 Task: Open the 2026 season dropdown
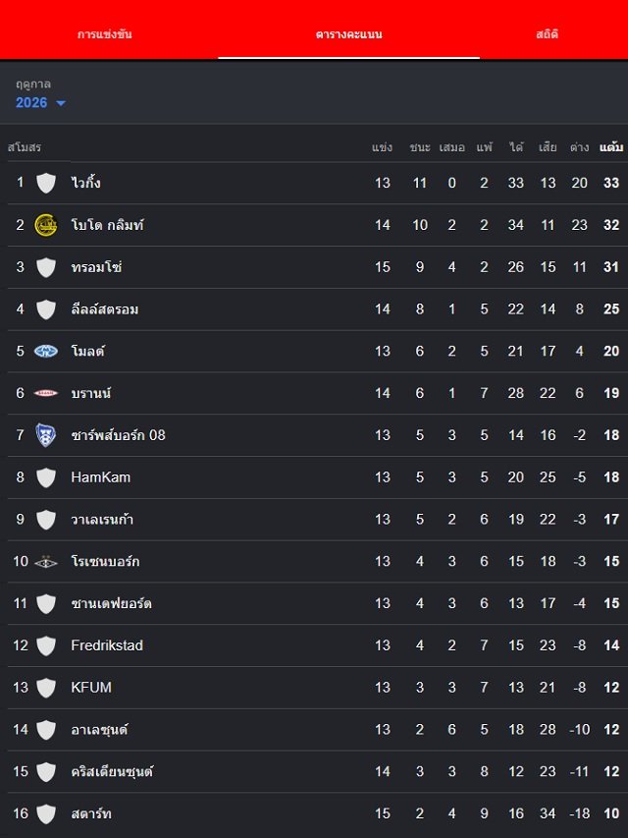[40, 102]
